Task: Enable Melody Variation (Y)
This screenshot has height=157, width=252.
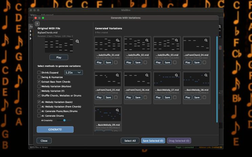Action: point(39,91)
